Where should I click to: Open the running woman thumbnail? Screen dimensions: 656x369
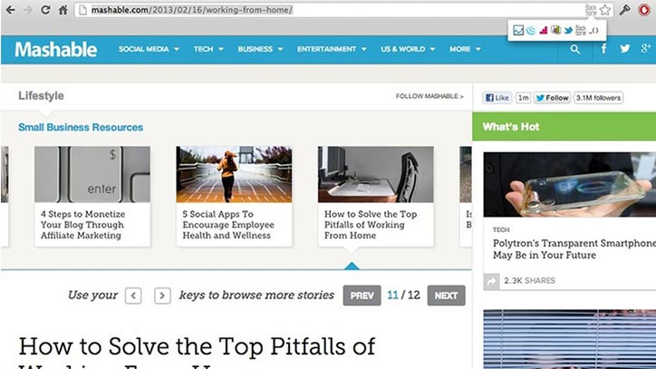(234, 174)
